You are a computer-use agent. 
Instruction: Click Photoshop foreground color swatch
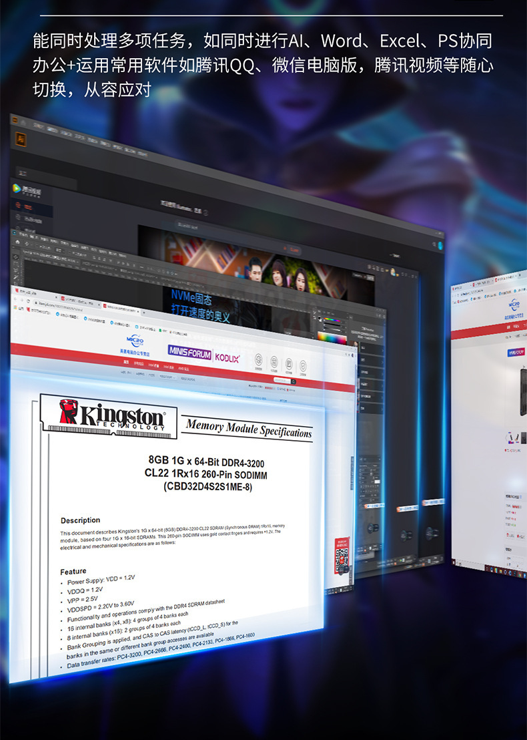pyautogui.click(x=318, y=319)
